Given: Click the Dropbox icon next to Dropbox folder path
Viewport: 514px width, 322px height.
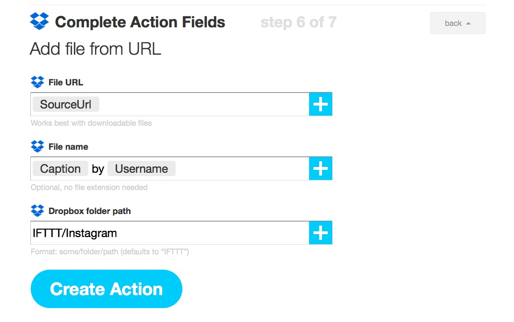Looking at the screenshot, I should click(x=37, y=211).
